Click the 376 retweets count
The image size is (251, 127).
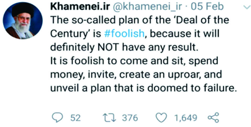[x=130, y=118]
